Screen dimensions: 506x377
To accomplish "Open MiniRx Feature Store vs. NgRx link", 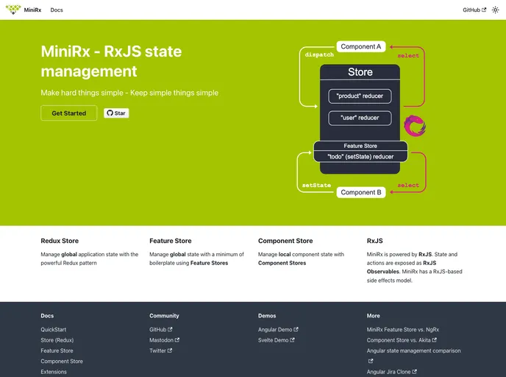I will click(x=403, y=330).
